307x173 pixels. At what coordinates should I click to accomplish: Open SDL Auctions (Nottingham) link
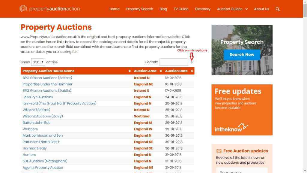[x=45, y=161]
